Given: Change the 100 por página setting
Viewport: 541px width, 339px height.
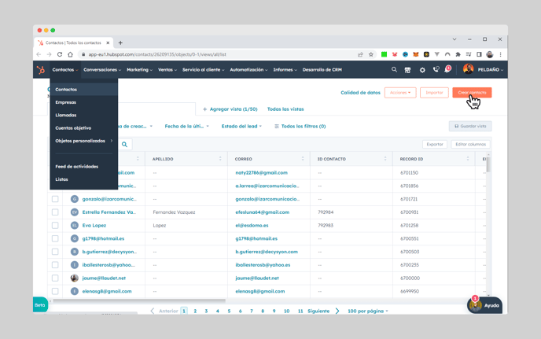Looking at the screenshot, I should (x=368, y=311).
